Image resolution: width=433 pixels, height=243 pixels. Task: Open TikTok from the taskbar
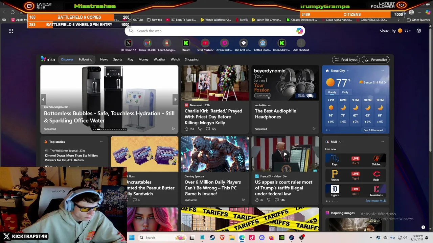tap(252, 238)
